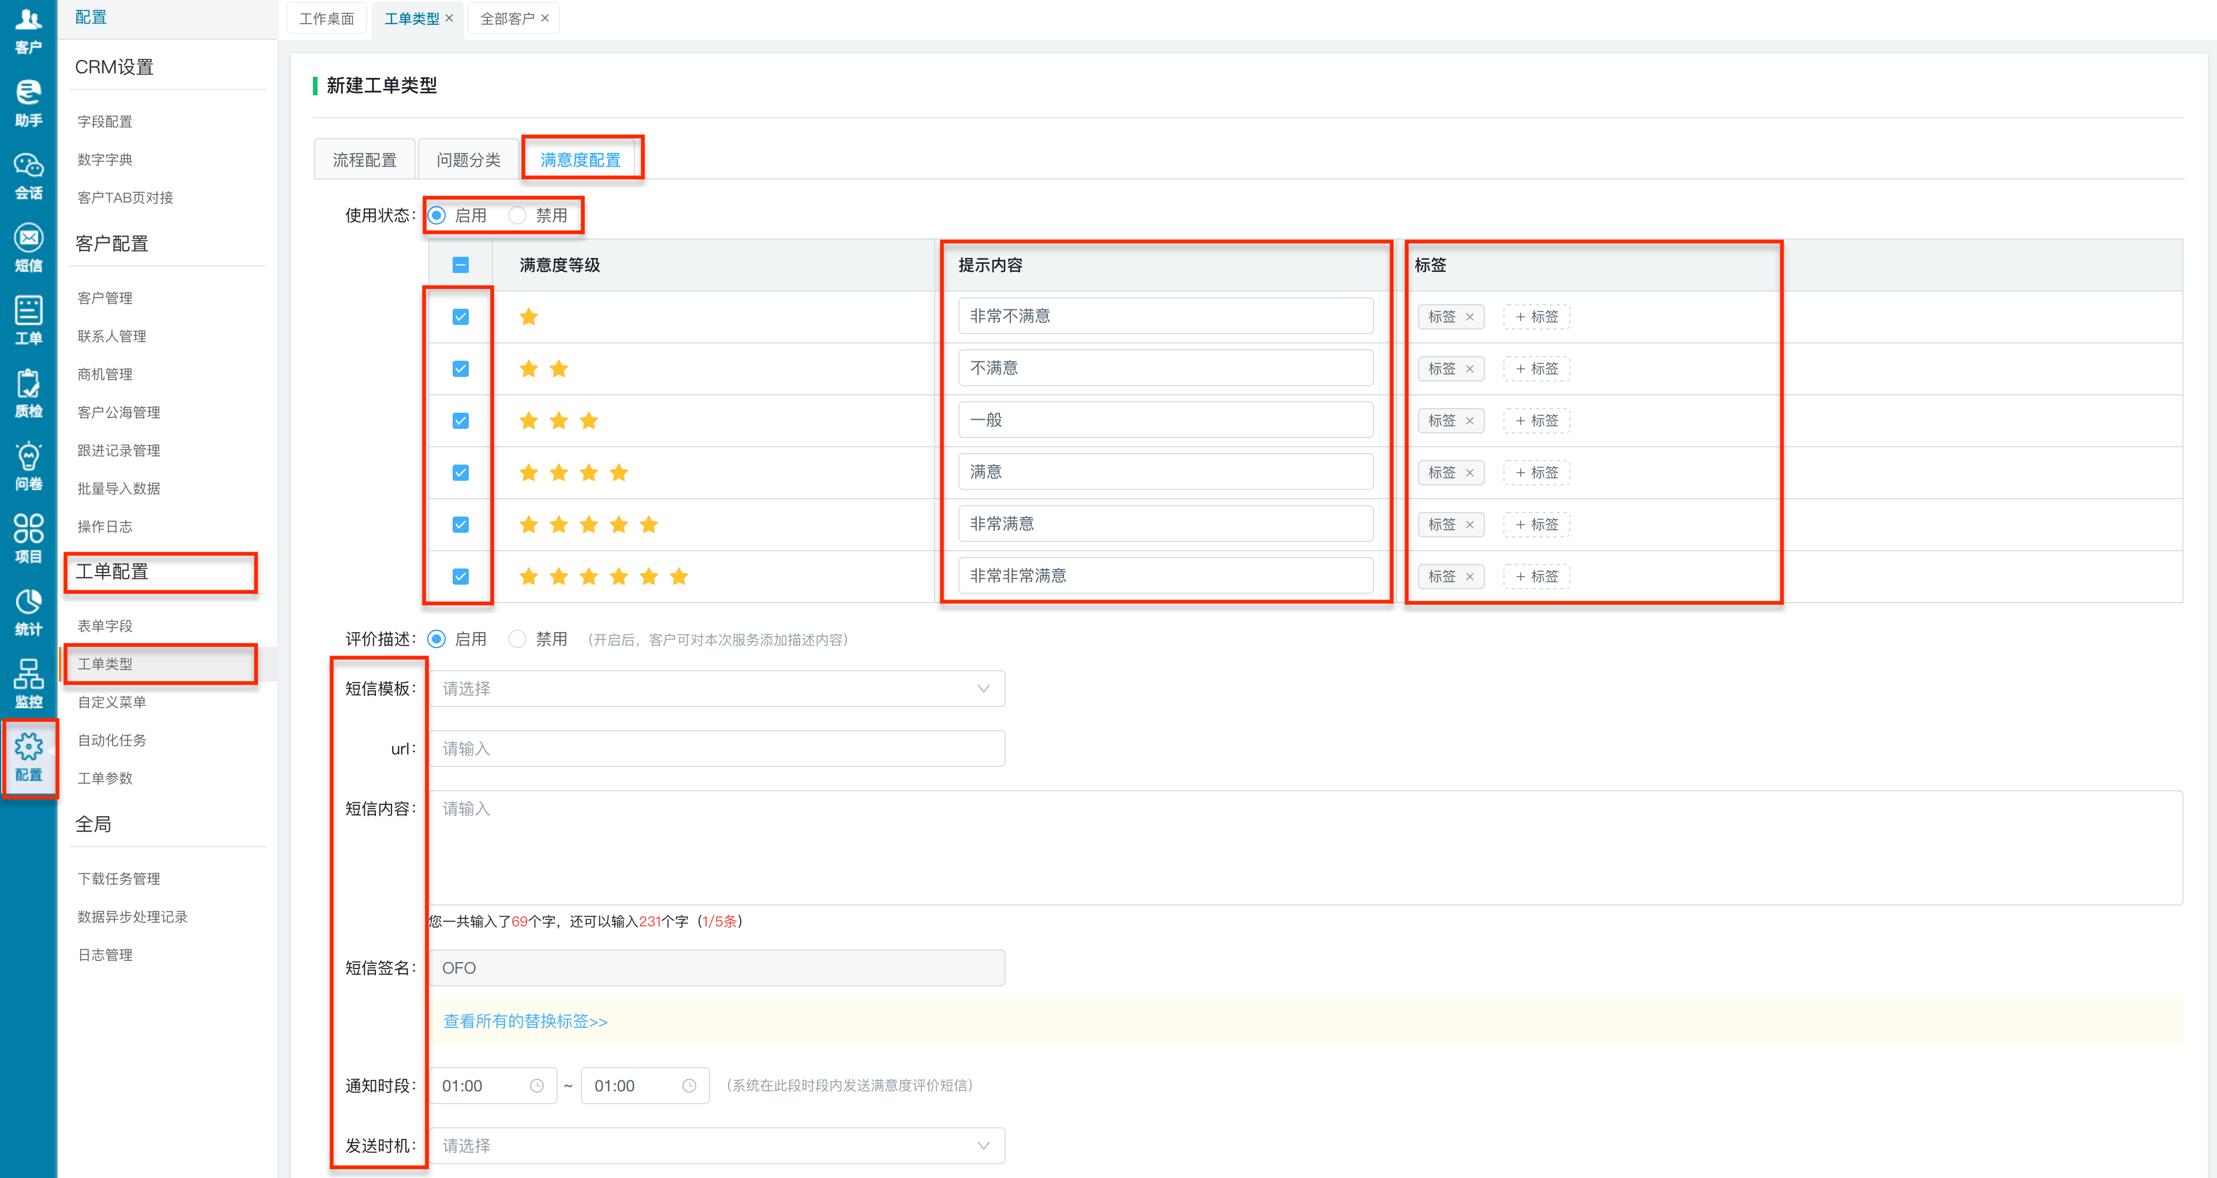This screenshot has height=1178, width=2217.
Task: Open the 问卷 survey sidebar icon
Action: coord(28,466)
